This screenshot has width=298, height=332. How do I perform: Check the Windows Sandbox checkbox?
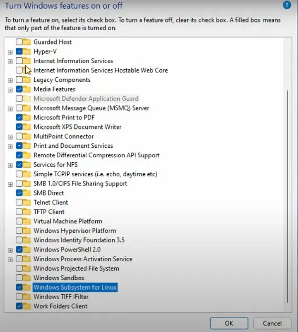19,278
